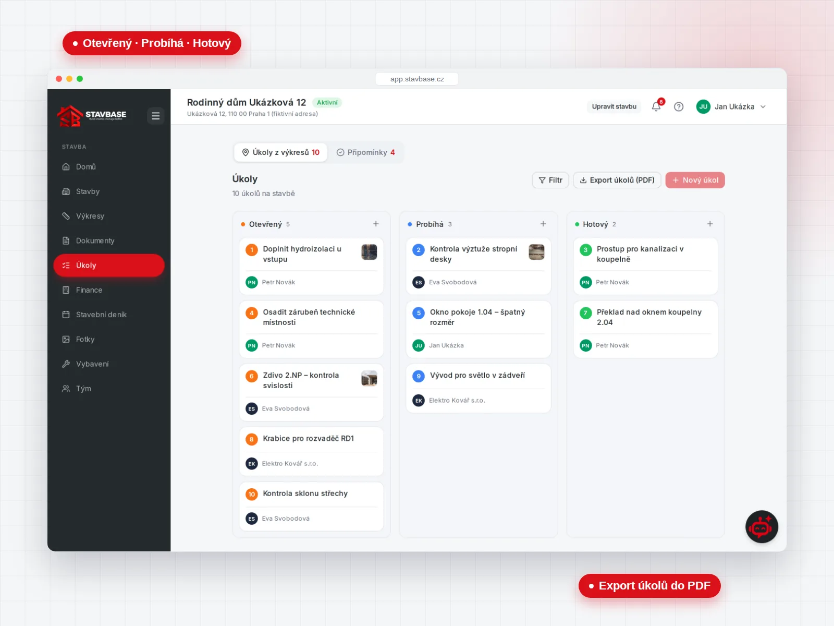Click assignee Elektro Kovář on Vývod task
This screenshot has width=834, height=626.
coord(457,401)
